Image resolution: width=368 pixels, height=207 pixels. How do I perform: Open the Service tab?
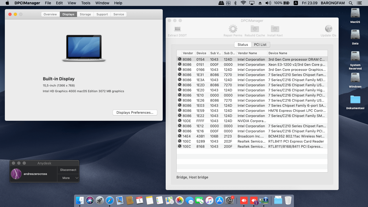click(x=119, y=14)
